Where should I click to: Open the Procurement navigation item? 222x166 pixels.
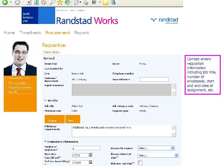[58, 33]
